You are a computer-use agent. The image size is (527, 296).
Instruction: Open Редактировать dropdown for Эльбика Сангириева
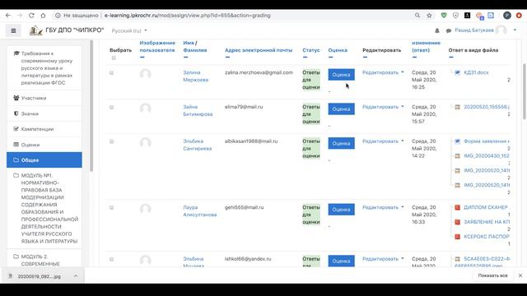[x=383, y=141]
